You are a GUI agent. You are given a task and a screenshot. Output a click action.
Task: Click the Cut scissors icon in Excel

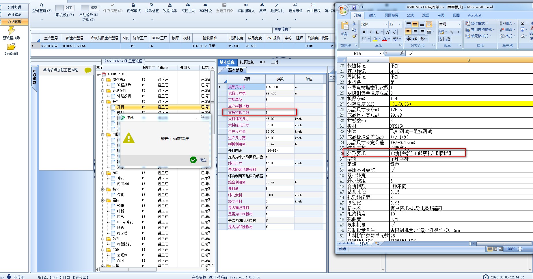tap(354, 24)
